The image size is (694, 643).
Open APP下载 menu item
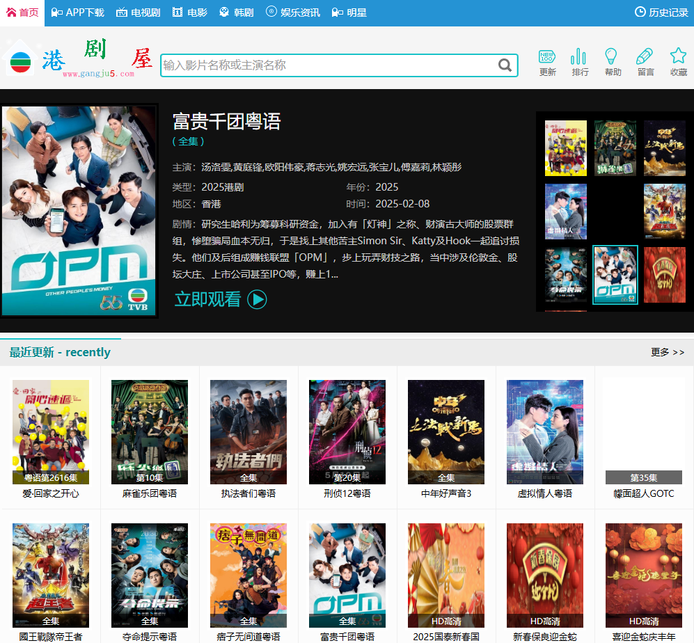coord(77,13)
